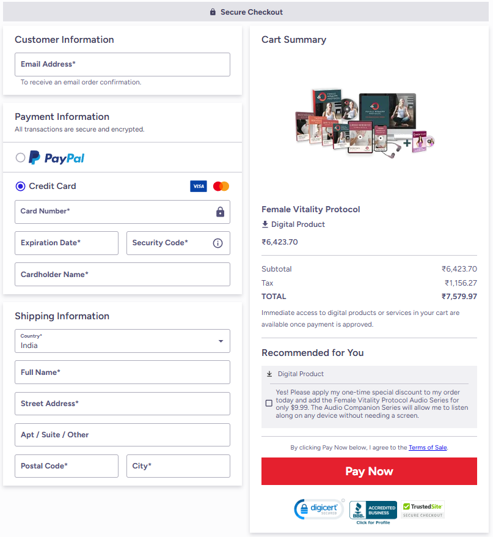Viewport: 493px width, 537px height.
Task: Click the lock icon in Card Number field
Action: 220,212
